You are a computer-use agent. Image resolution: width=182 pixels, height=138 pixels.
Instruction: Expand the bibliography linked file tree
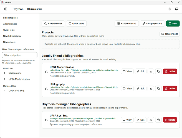[x=5, y=73]
